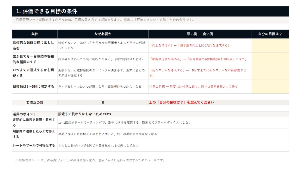This screenshot has height=169, width=301.
Task: Open yellow input cell in 'いつまでに達成するか' row
Action: (x=270, y=73)
